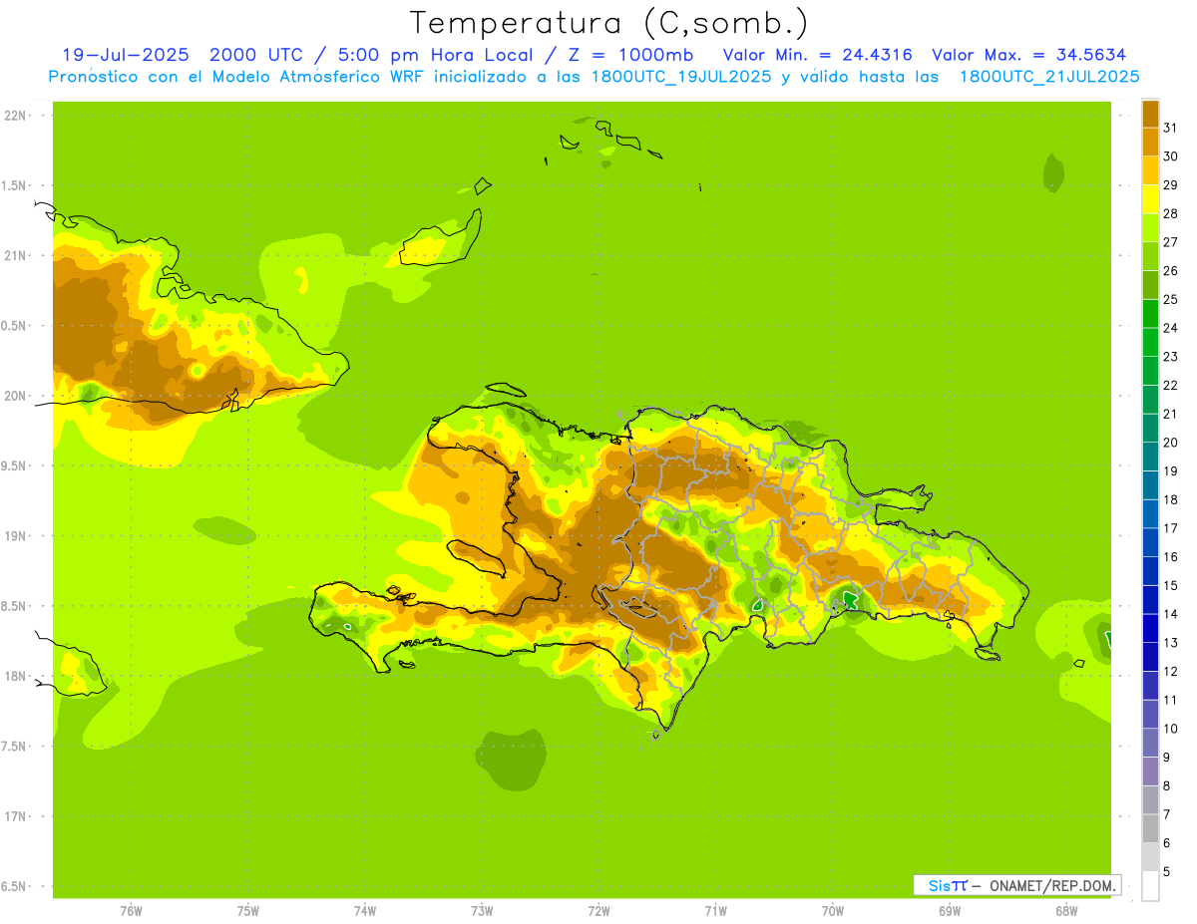Viewport: 1197px width, 924px height.
Task: Select the gray swatch between 6 and 7
Action: click(x=1150, y=828)
